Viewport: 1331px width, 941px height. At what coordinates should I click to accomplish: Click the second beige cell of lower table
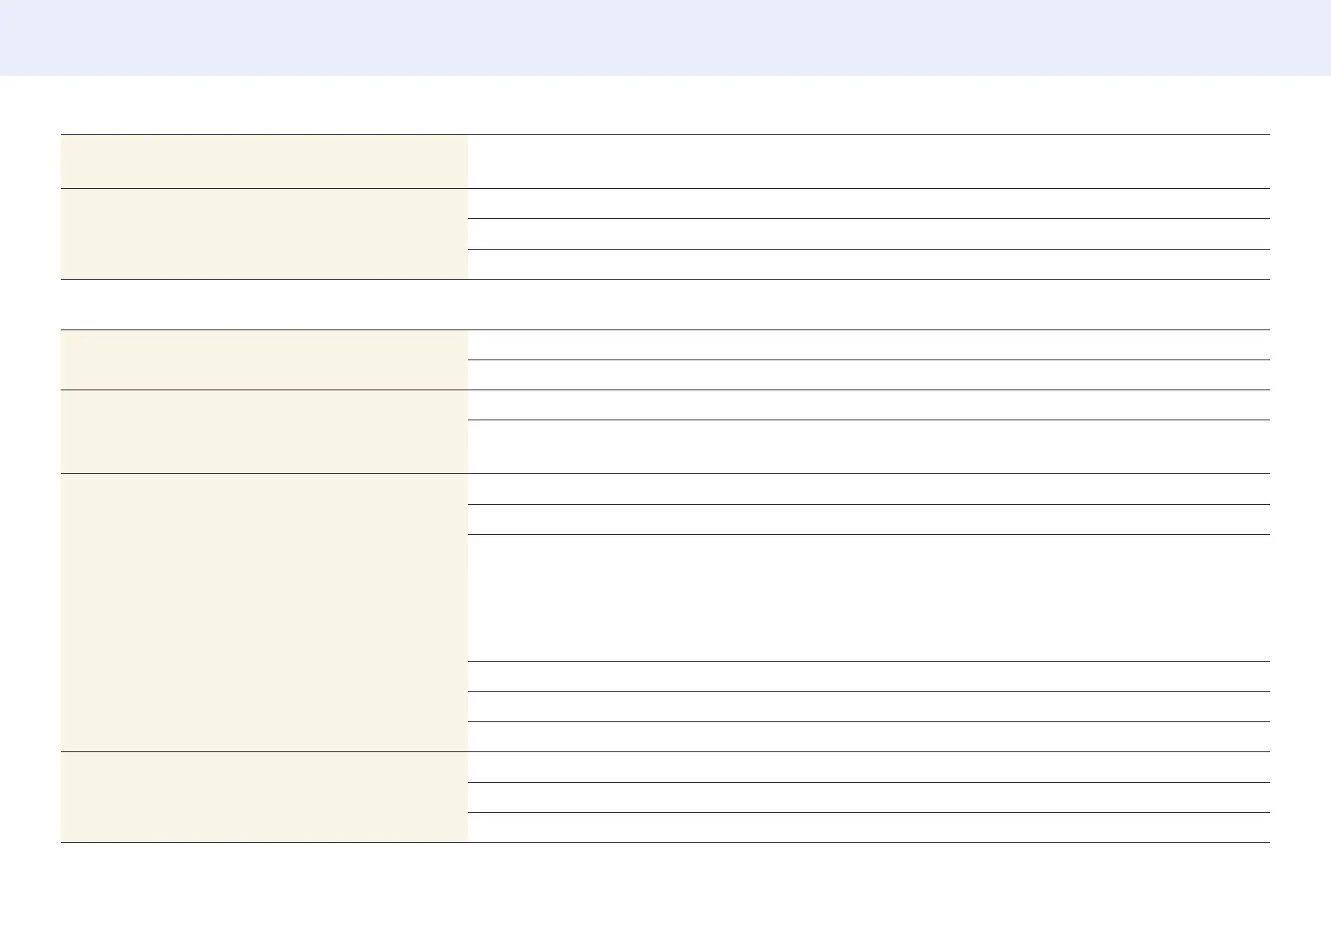pyautogui.click(x=264, y=431)
